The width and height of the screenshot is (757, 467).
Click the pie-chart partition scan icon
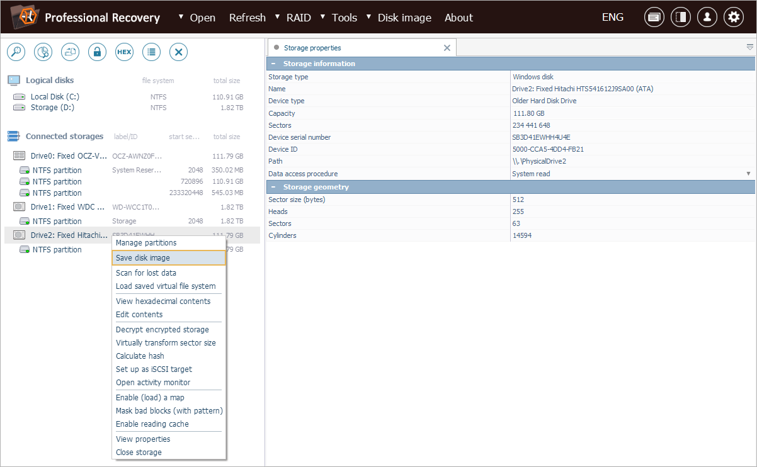point(43,52)
